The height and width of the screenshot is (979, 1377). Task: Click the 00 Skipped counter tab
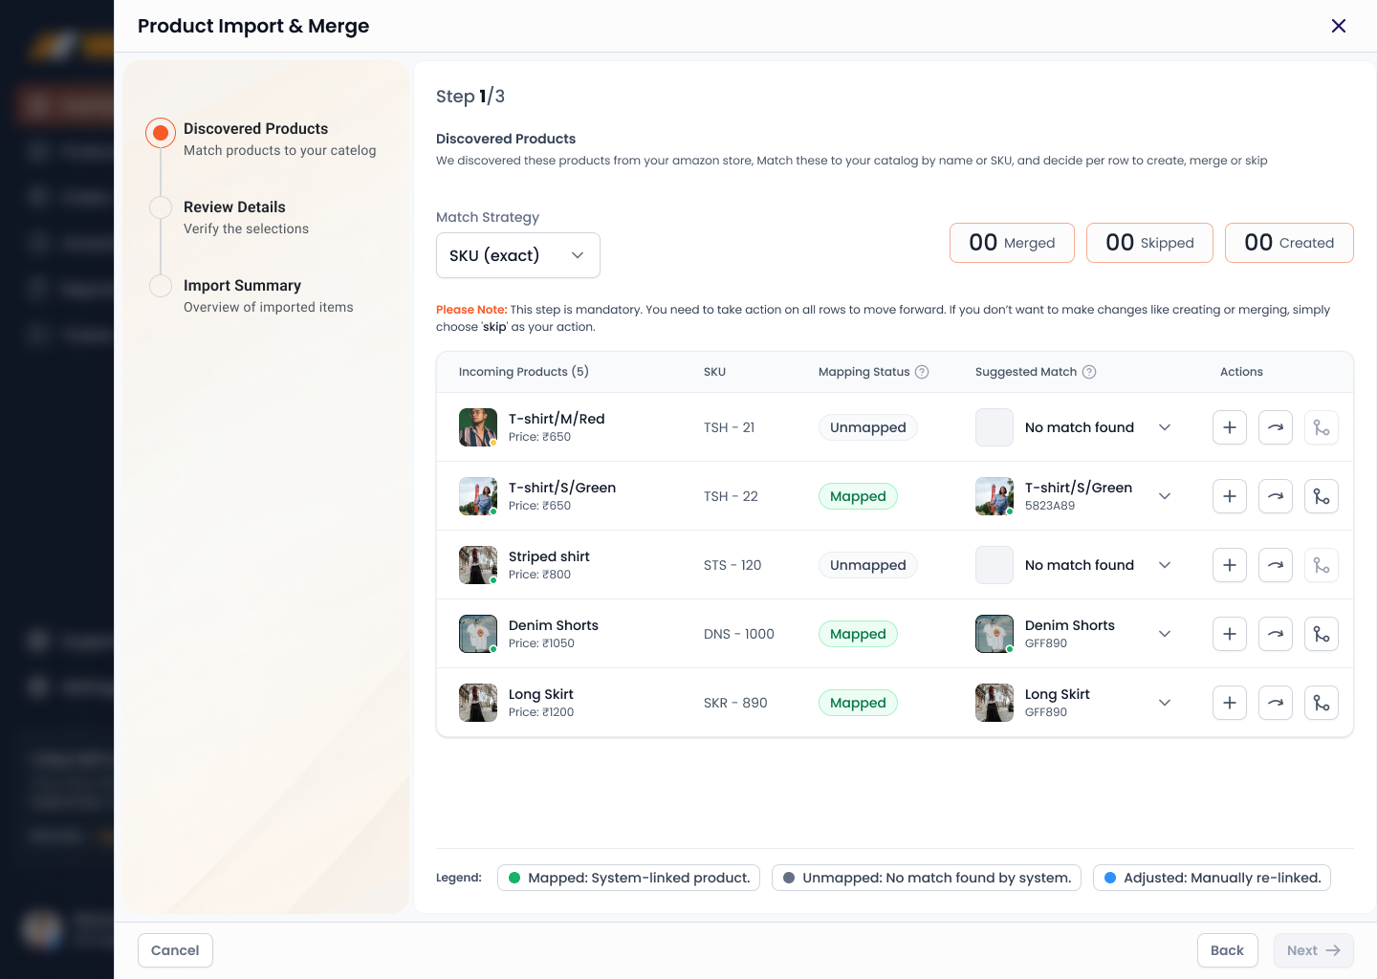[1148, 243]
